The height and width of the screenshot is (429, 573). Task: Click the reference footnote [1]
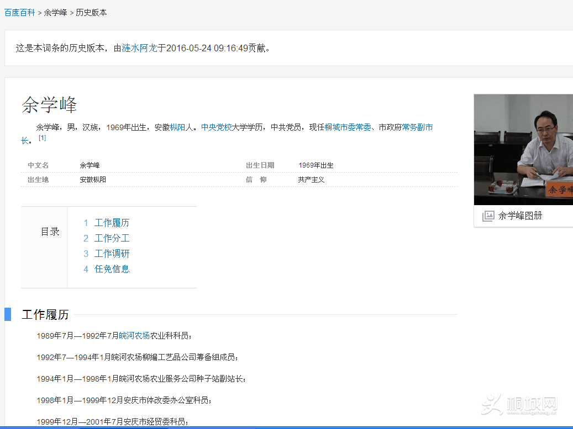coord(42,138)
